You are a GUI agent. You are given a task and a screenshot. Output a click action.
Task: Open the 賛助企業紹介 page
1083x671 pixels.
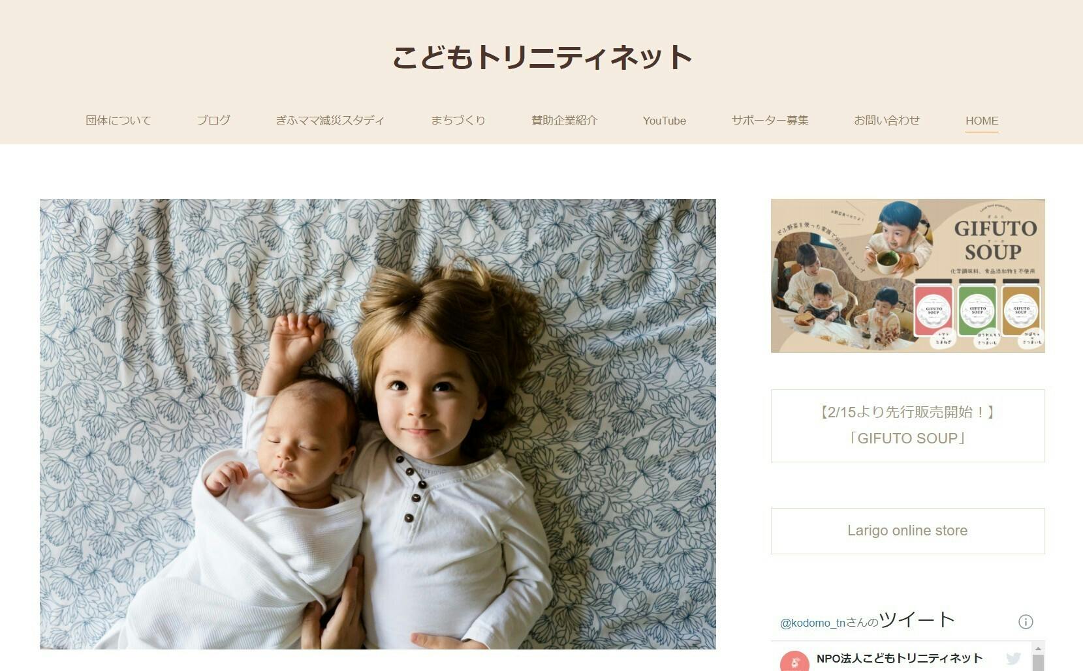(x=565, y=121)
